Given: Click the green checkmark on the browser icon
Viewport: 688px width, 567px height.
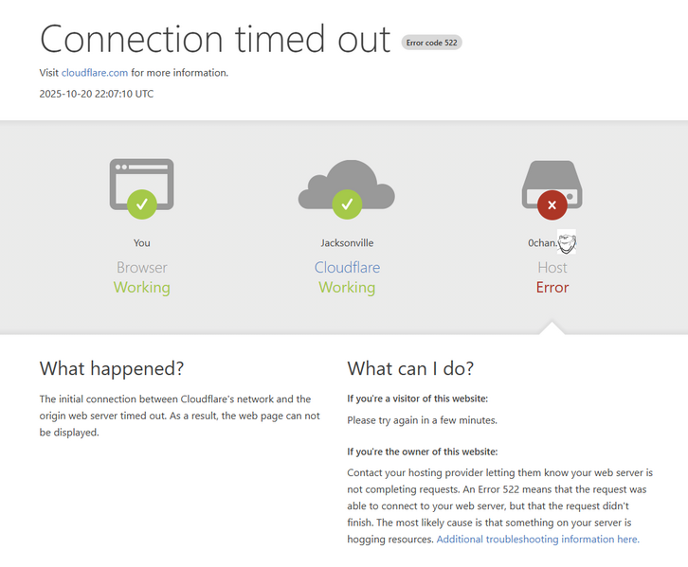Looking at the screenshot, I should pos(141,203).
